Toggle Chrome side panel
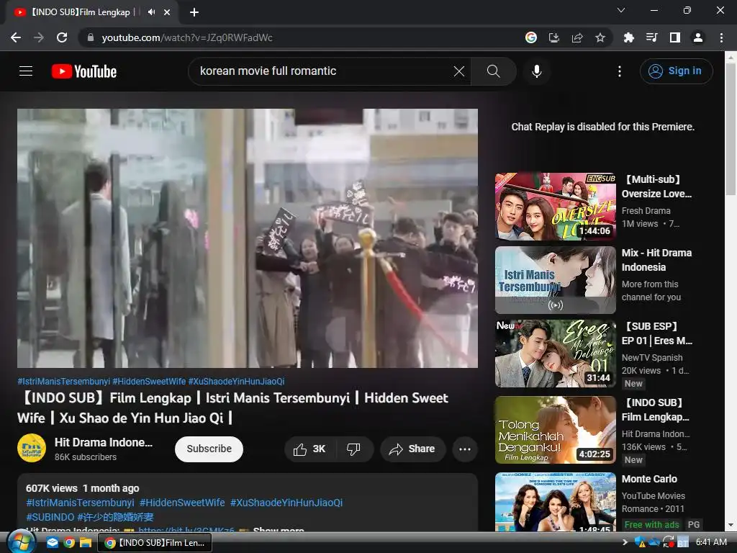Image resolution: width=737 pixels, height=553 pixels. point(675,37)
